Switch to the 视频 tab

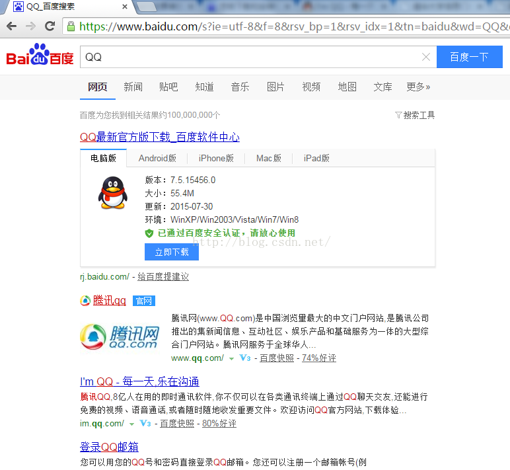(x=311, y=87)
